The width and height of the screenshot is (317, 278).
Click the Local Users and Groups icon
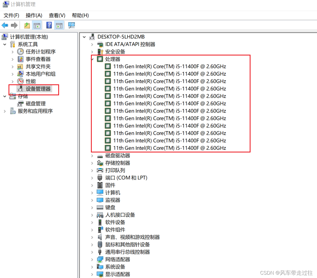[20, 74]
